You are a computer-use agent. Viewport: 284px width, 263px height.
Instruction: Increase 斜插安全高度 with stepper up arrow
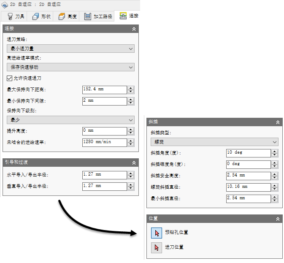275,174
